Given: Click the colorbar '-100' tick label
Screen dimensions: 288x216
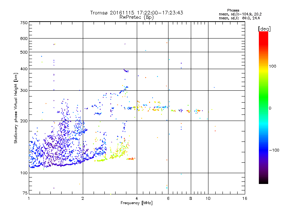Looking at the screenshot, I should click(274, 150).
